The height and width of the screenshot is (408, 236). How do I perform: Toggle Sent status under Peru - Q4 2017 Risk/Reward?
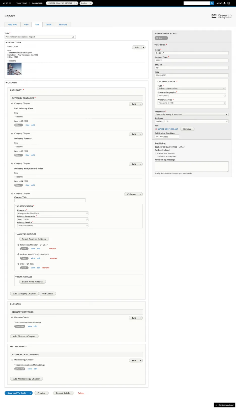[x=18, y=185]
